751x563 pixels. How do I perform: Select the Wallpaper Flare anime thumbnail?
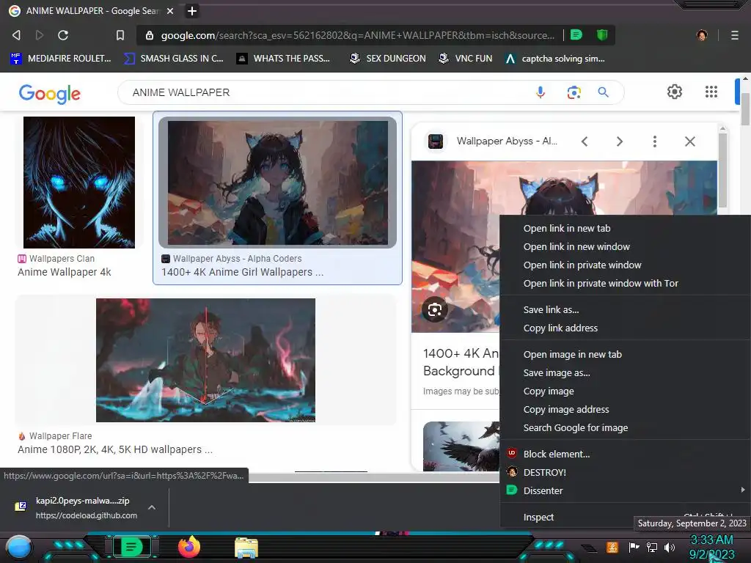click(205, 360)
